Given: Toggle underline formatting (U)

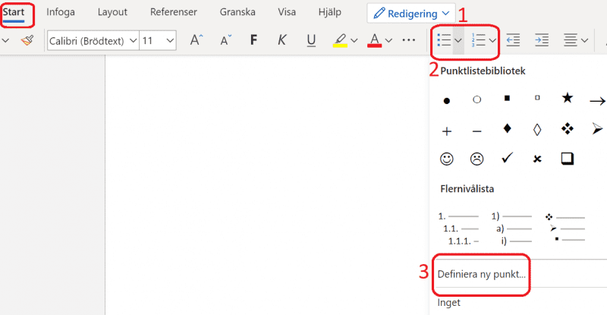Looking at the screenshot, I should 311,40.
